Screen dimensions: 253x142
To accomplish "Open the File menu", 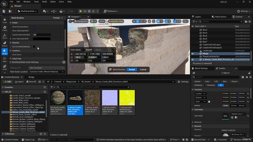I will (x=11, y=2).
